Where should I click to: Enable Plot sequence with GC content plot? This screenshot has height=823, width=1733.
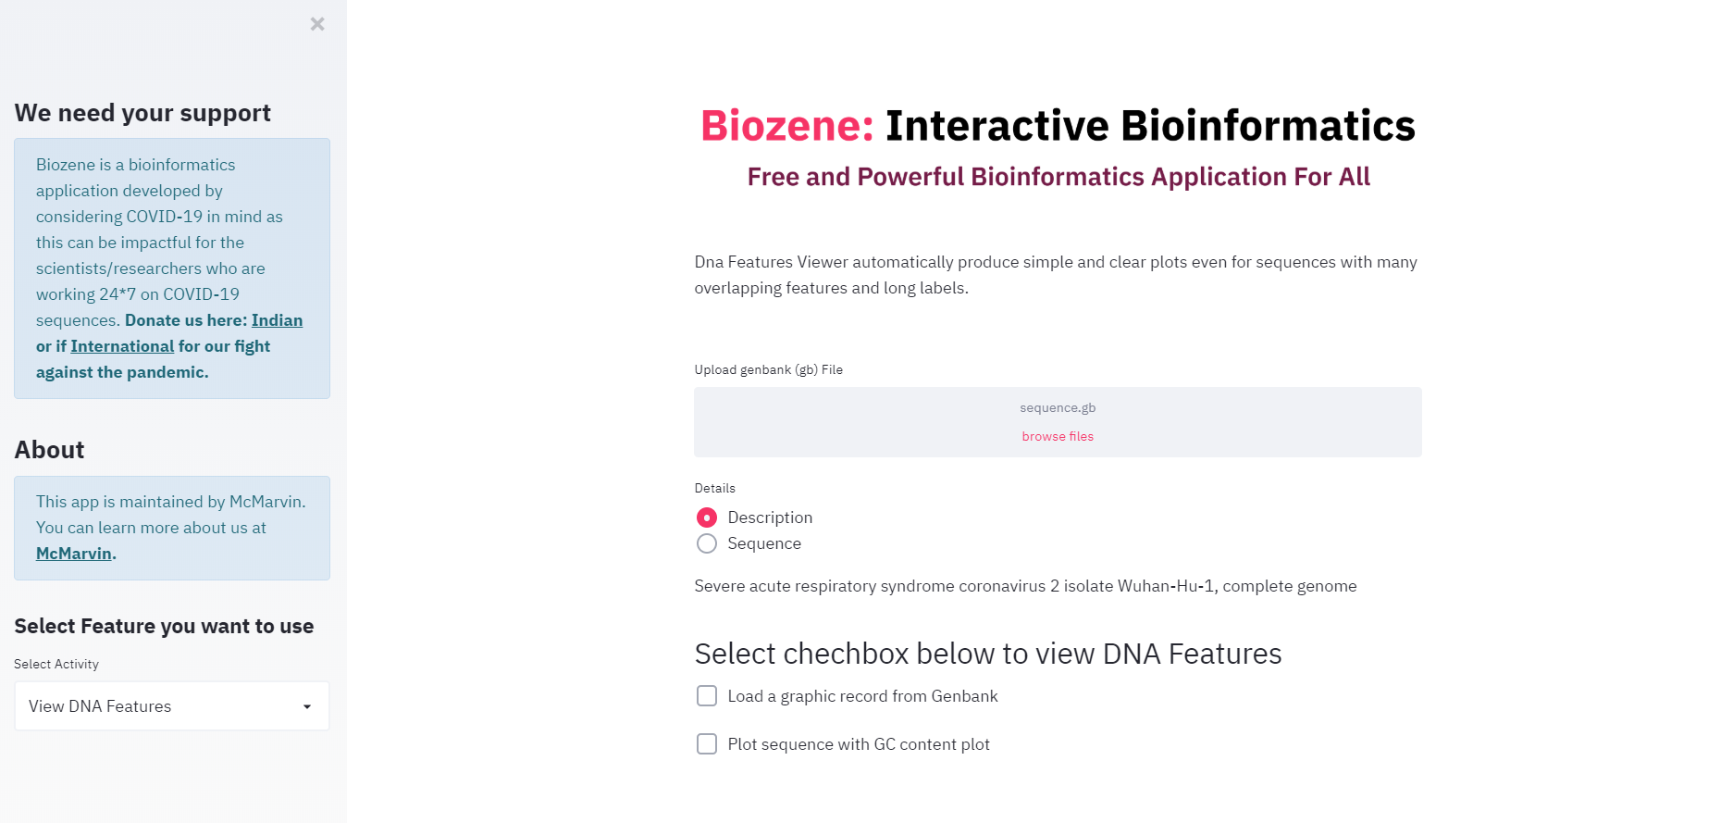[x=707, y=744]
